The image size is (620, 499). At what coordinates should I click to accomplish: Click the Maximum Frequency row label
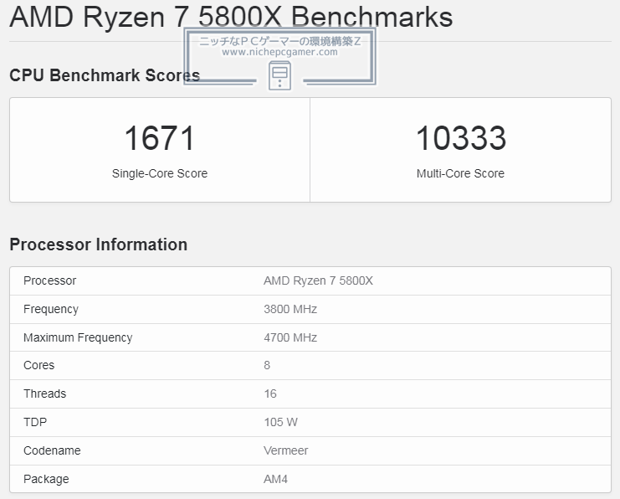78,337
